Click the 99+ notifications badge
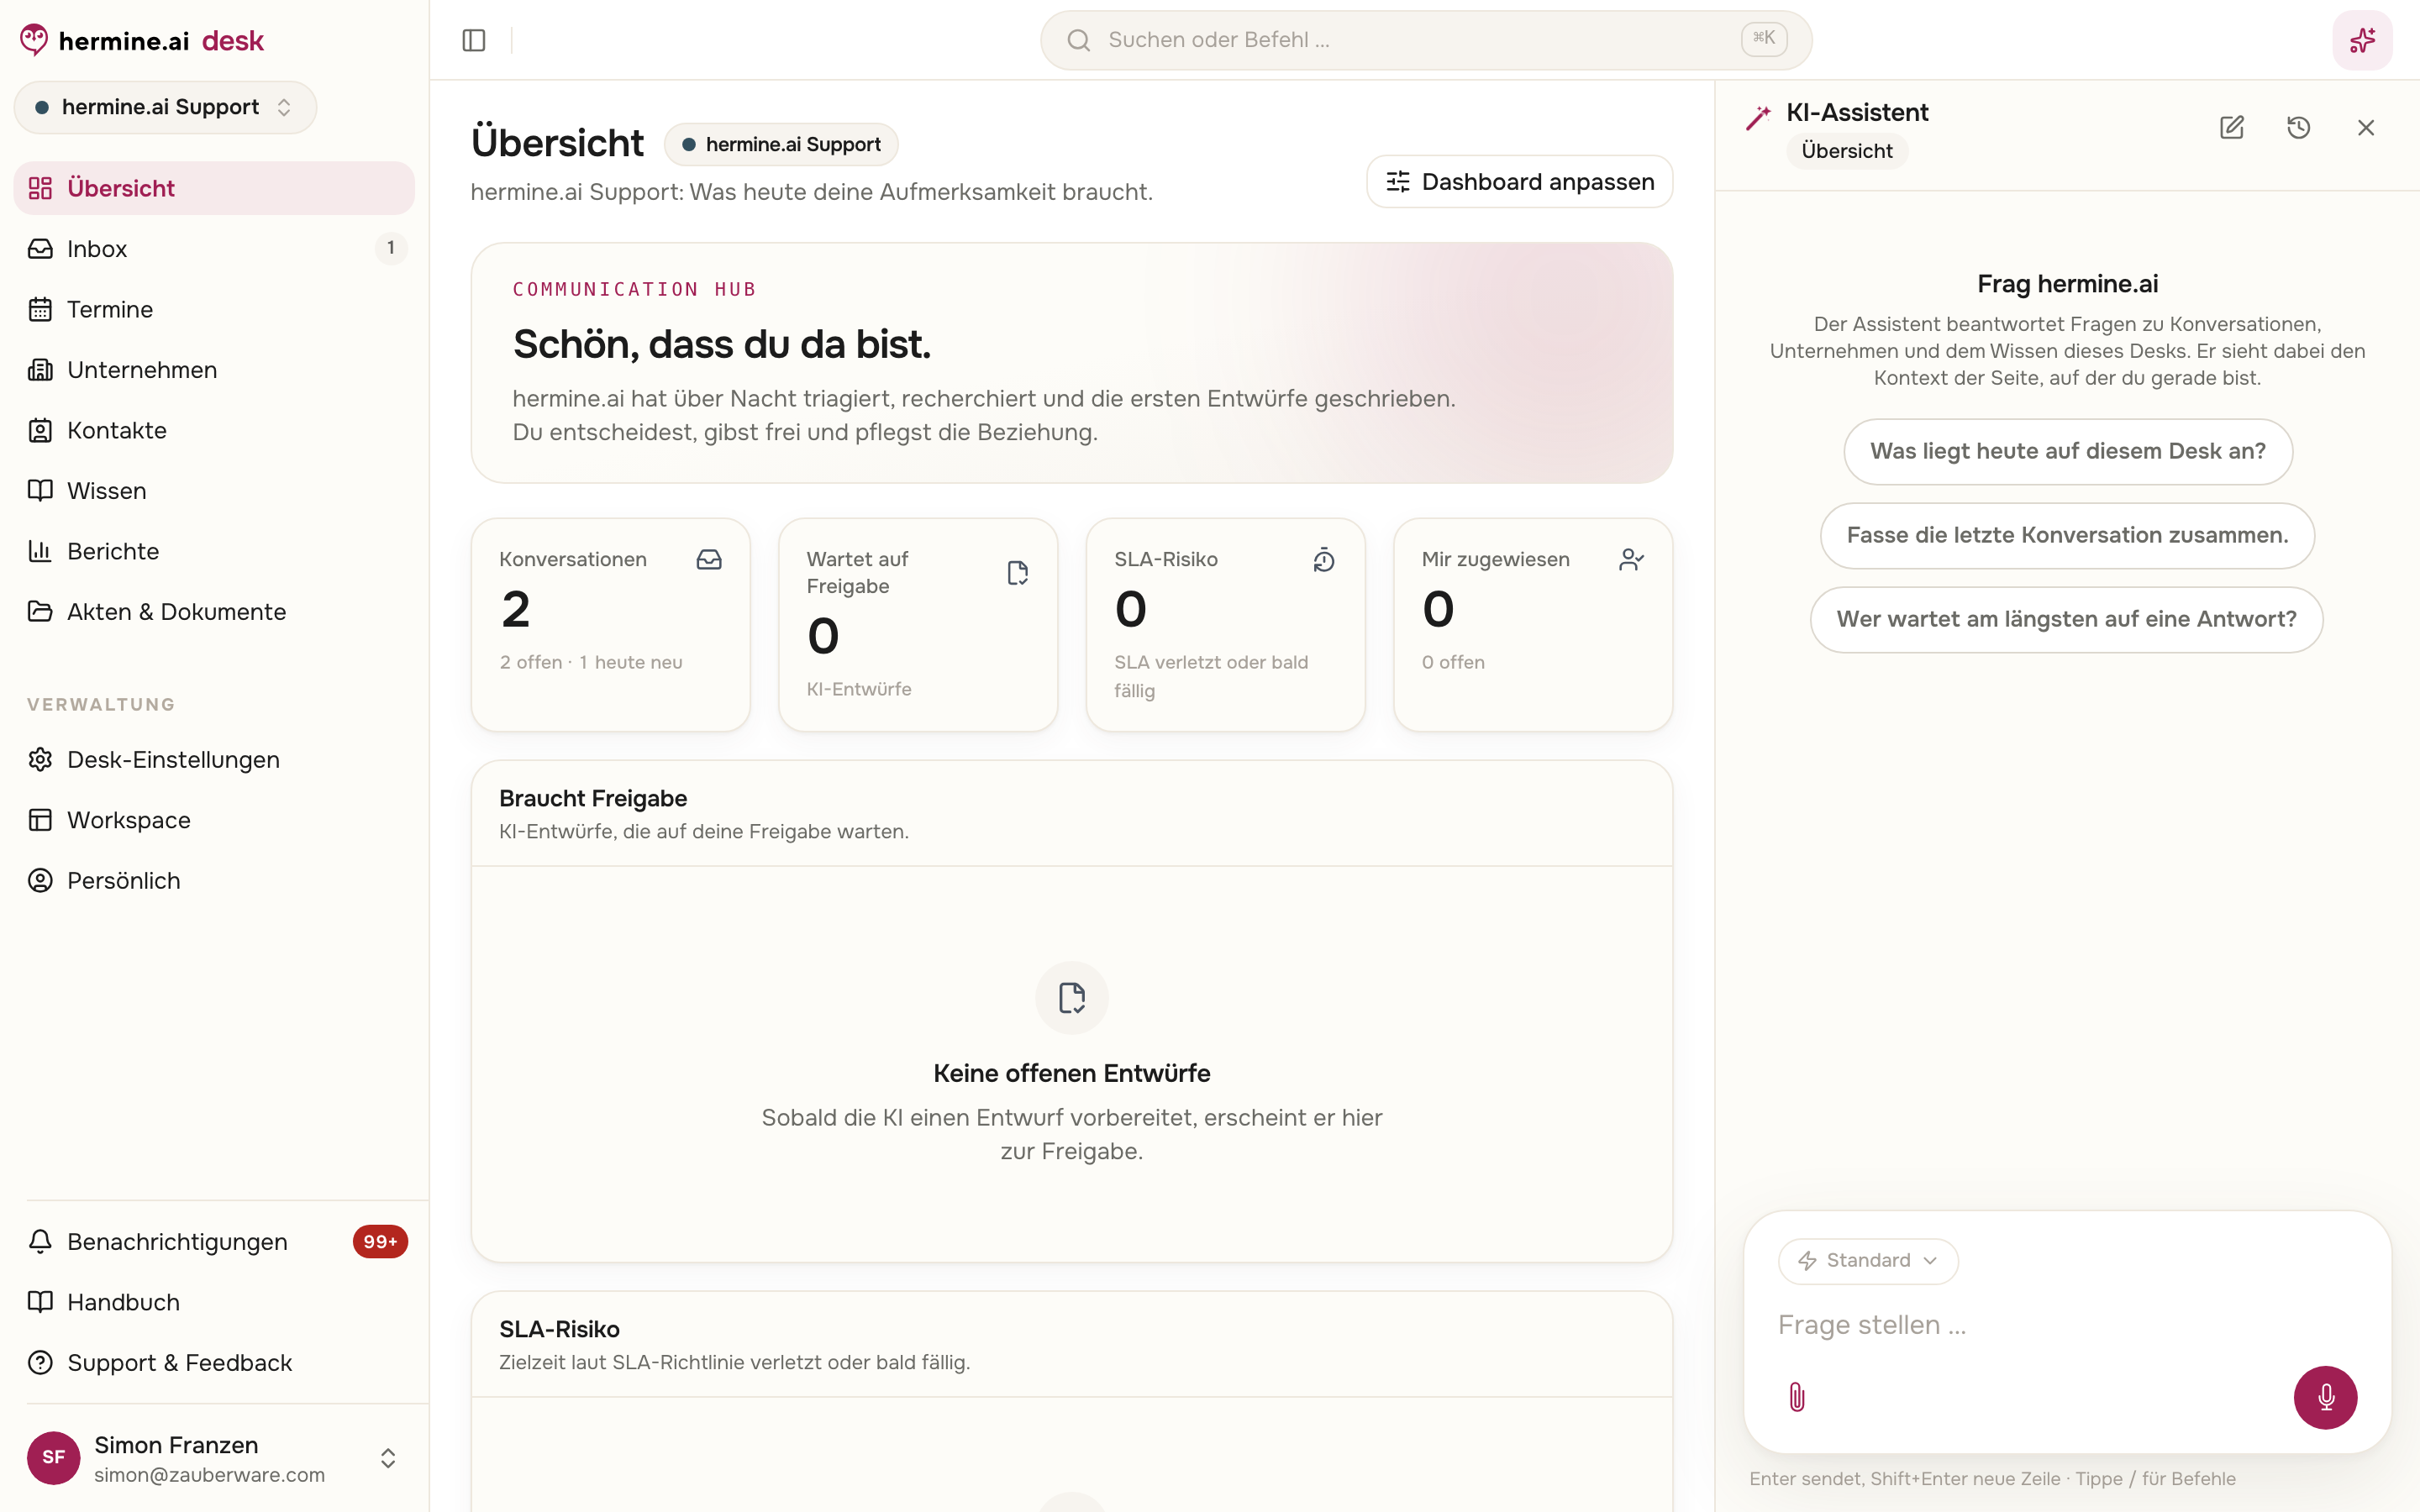 (x=380, y=1242)
